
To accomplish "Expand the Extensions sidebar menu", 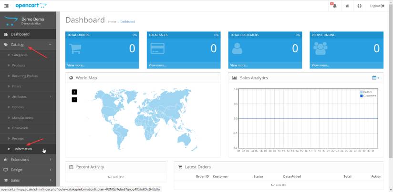I will [x=27, y=159].
